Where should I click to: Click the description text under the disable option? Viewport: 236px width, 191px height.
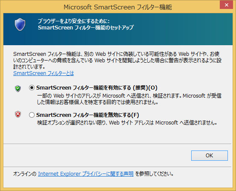pos(127,123)
